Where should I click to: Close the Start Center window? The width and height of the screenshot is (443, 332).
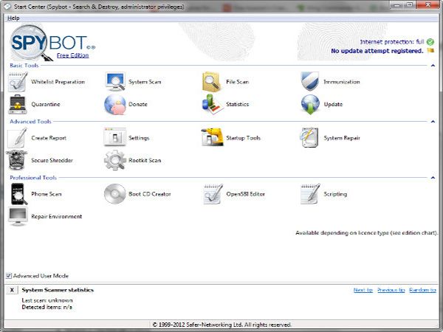click(x=427, y=5)
